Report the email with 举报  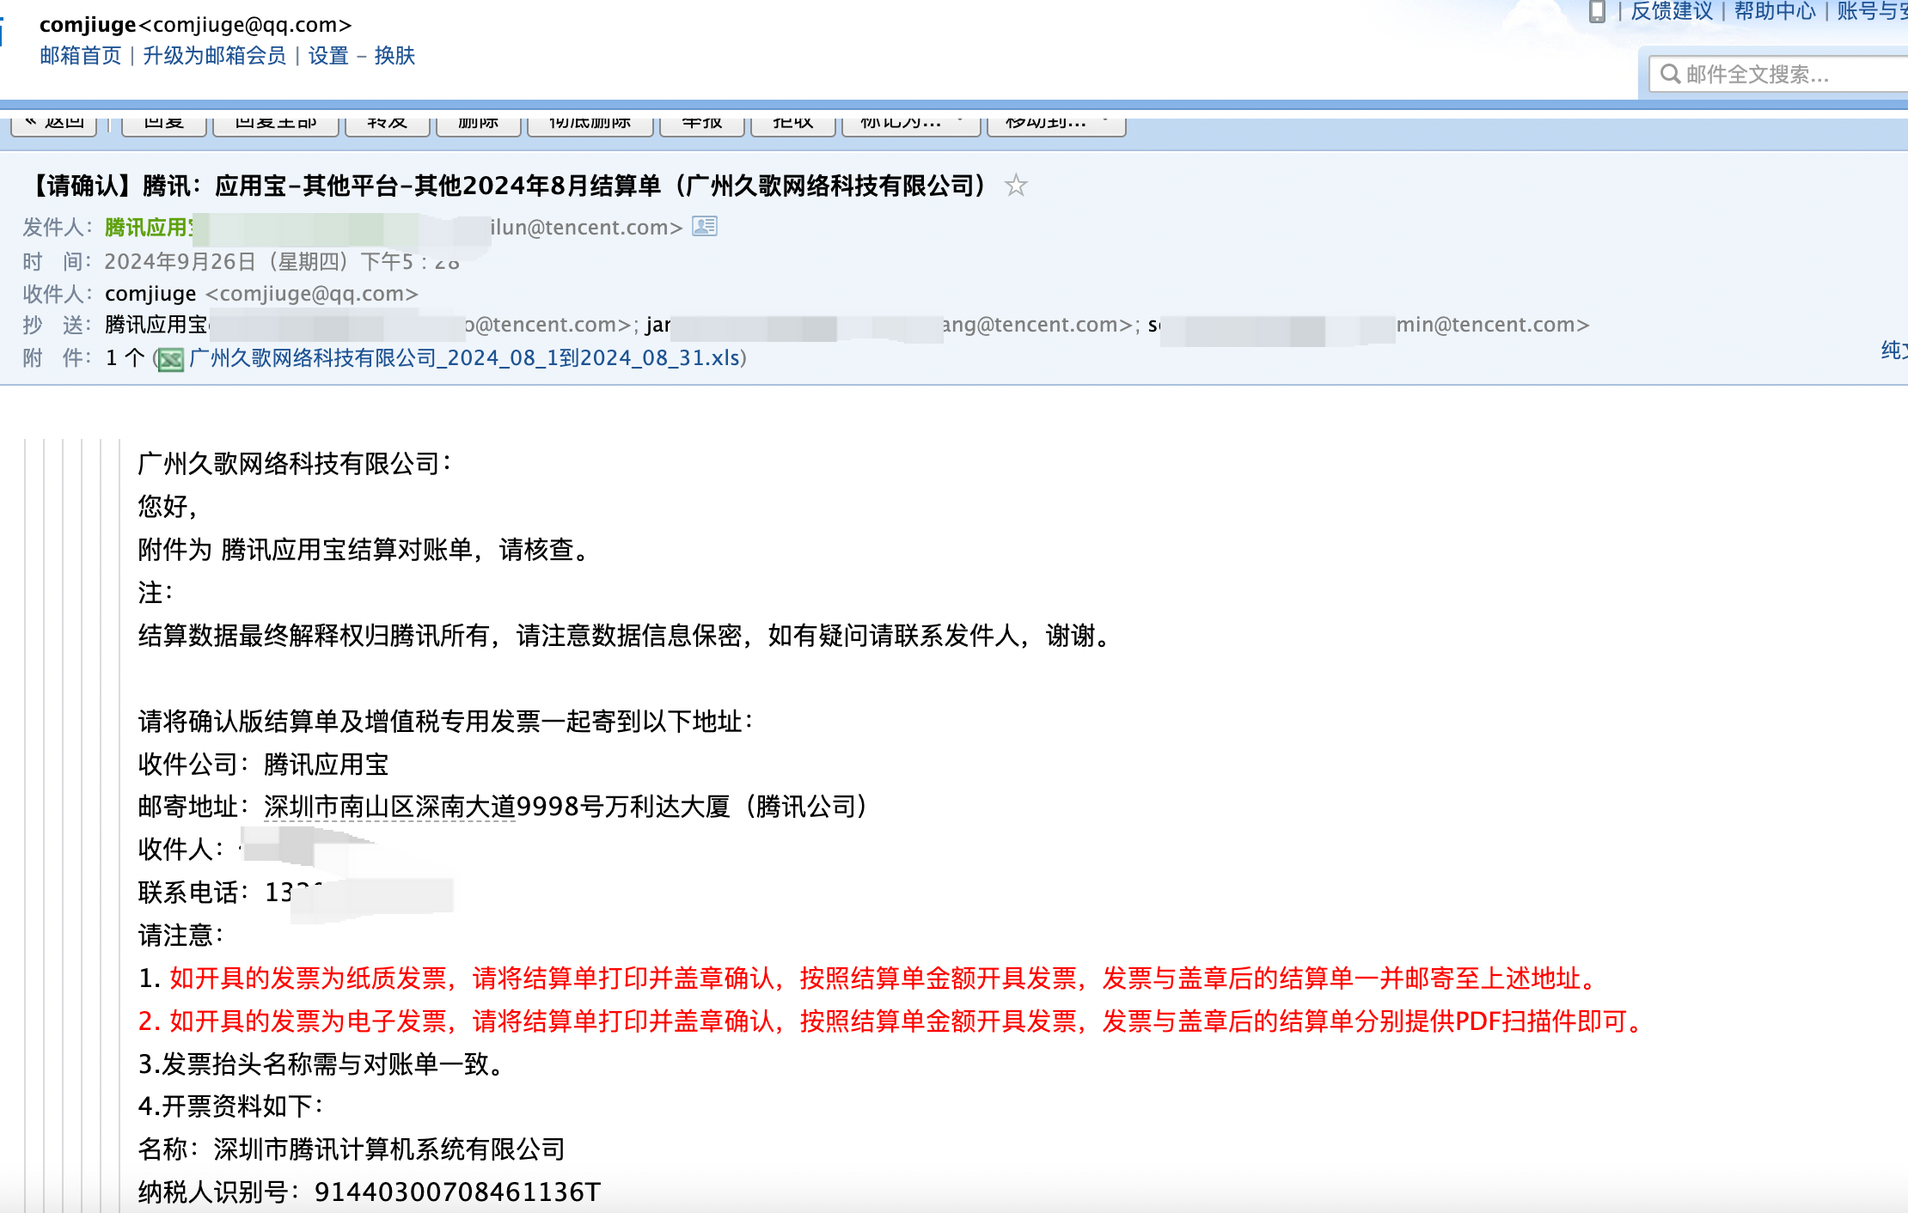(x=702, y=124)
